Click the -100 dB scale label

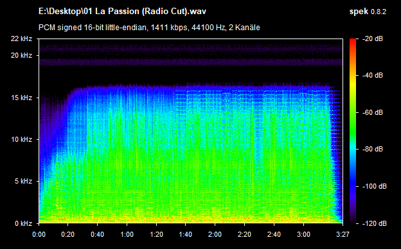point(374,187)
